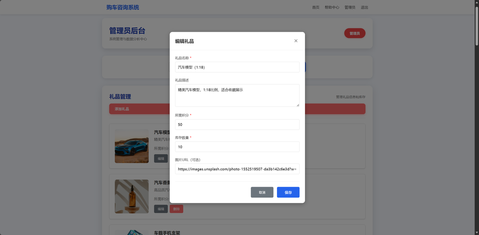
Task: Open 帮助中心 in the top navigation
Action: (332, 7)
